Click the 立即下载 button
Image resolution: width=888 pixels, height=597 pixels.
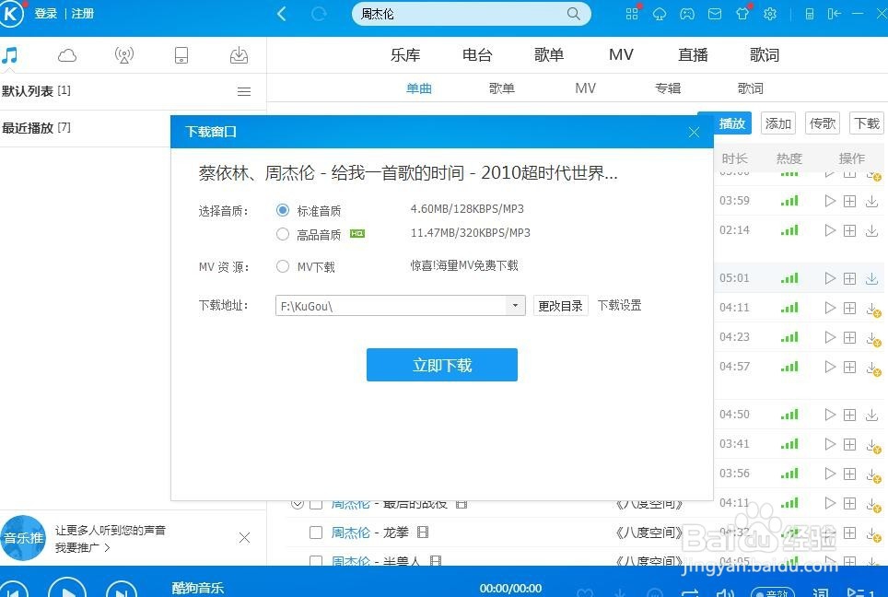point(442,365)
